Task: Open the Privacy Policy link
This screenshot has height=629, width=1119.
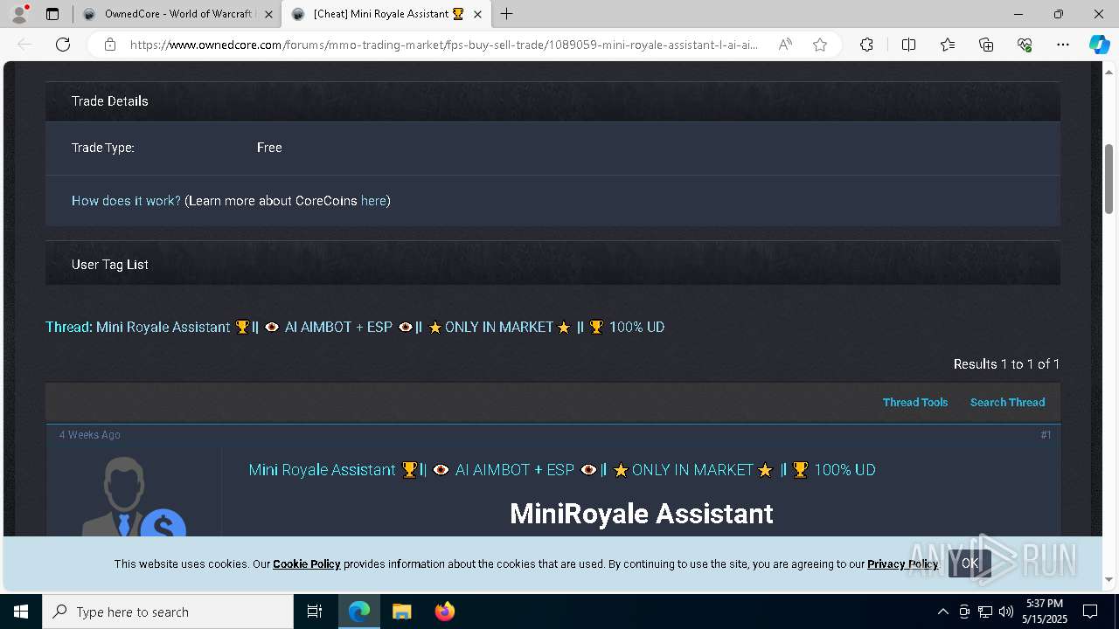Action: click(x=902, y=564)
